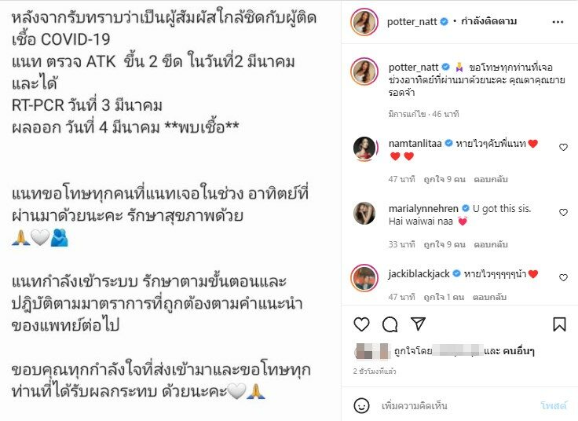Image resolution: width=578 pixels, height=421 pixels.
Task: Click กำลังติดตาม following button
Action: (x=488, y=21)
